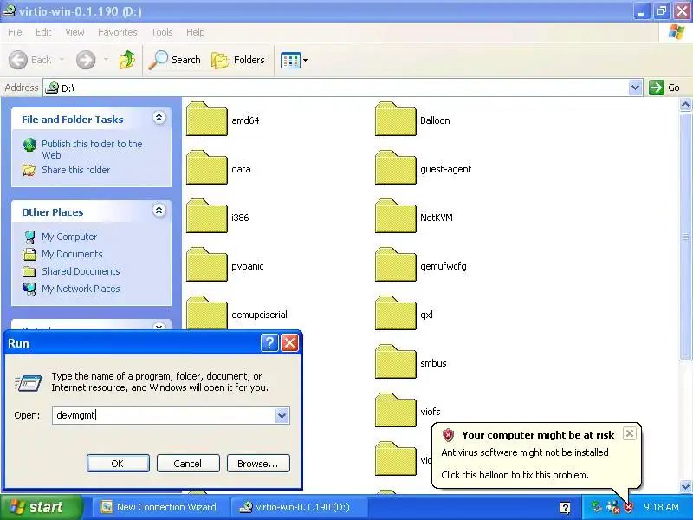Collapse the File and Folder Tasks panel
Viewport: 693px width, 520px height.
159,118
